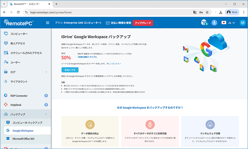This screenshot has height=149, width=248.
Task: Click the データ損失の防止 shield icon
Action: coord(90,125)
